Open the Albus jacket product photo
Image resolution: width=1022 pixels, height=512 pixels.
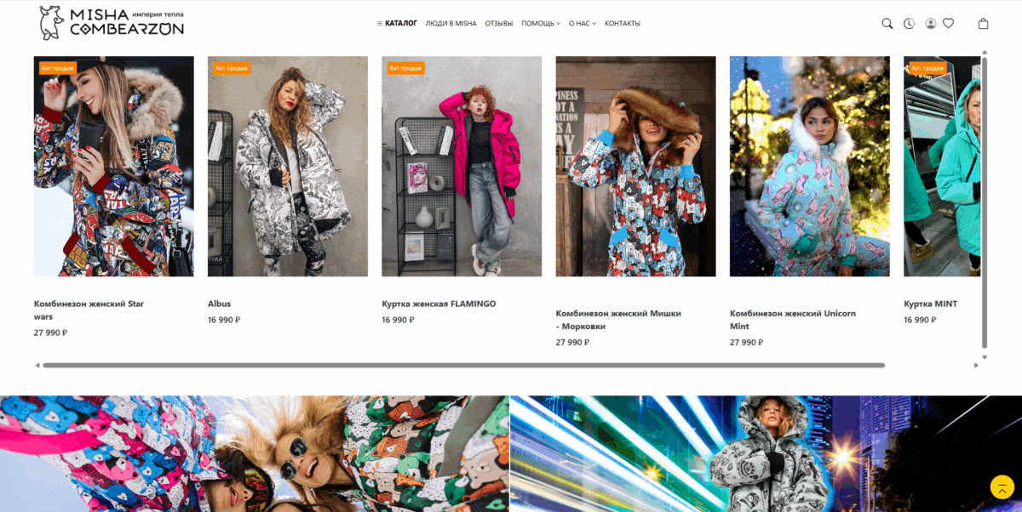point(287,166)
